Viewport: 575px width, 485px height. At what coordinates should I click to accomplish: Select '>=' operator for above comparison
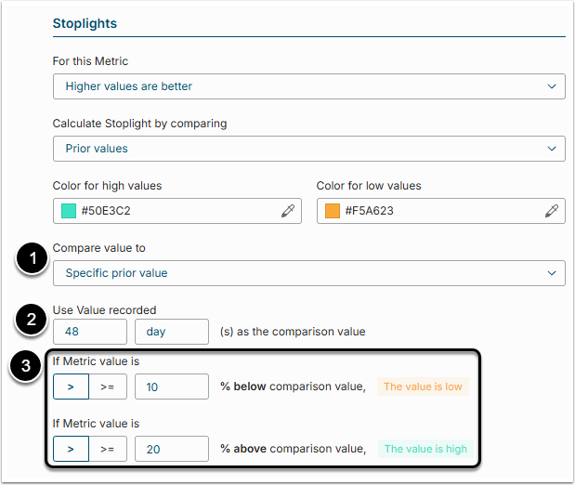click(x=107, y=449)
